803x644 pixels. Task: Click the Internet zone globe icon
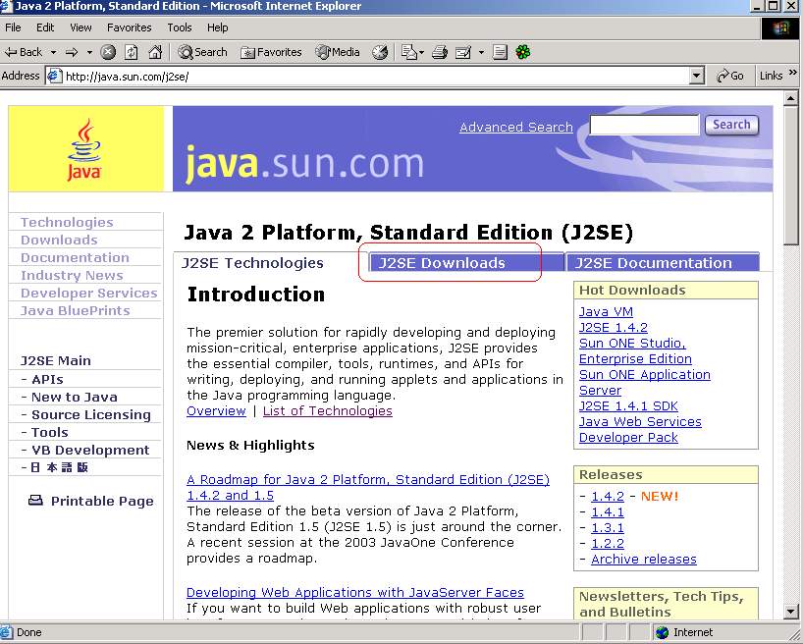click(662, 633)
